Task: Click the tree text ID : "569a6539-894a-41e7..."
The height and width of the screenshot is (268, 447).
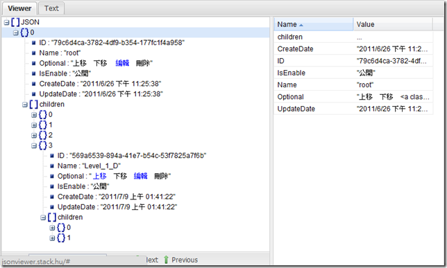Action: tap(132, 156)
